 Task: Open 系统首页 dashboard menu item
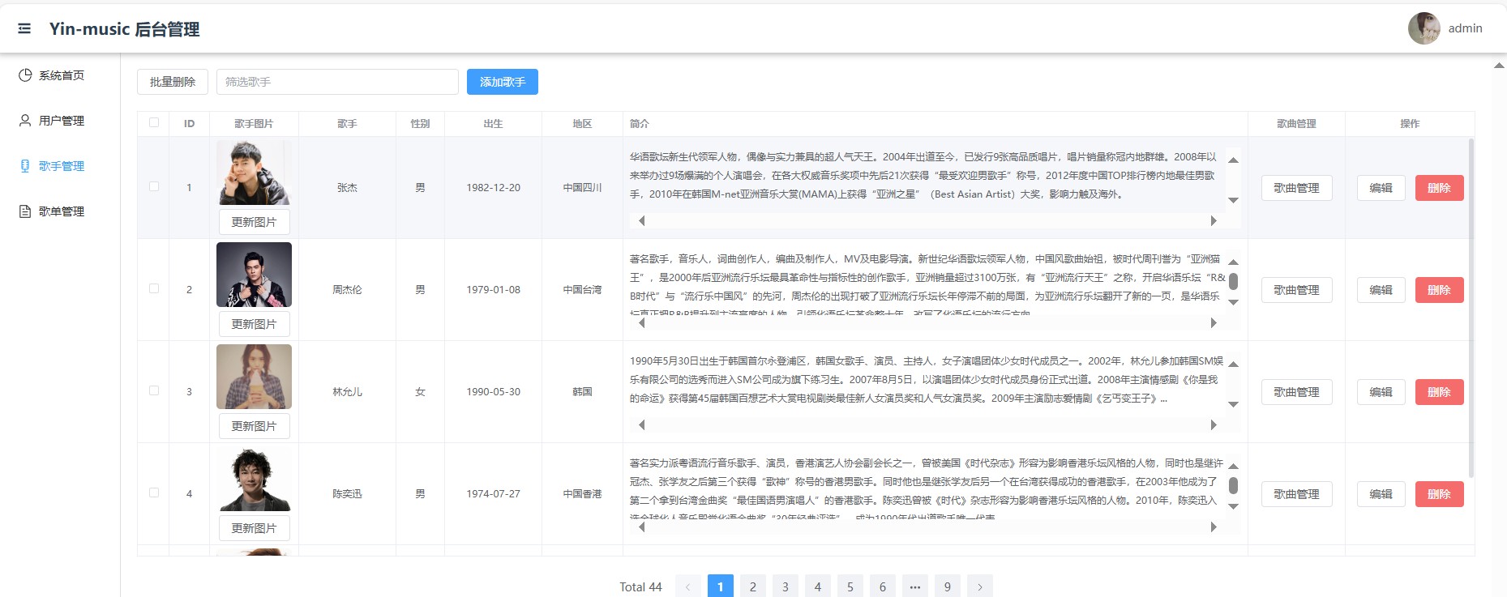[60, 75]
